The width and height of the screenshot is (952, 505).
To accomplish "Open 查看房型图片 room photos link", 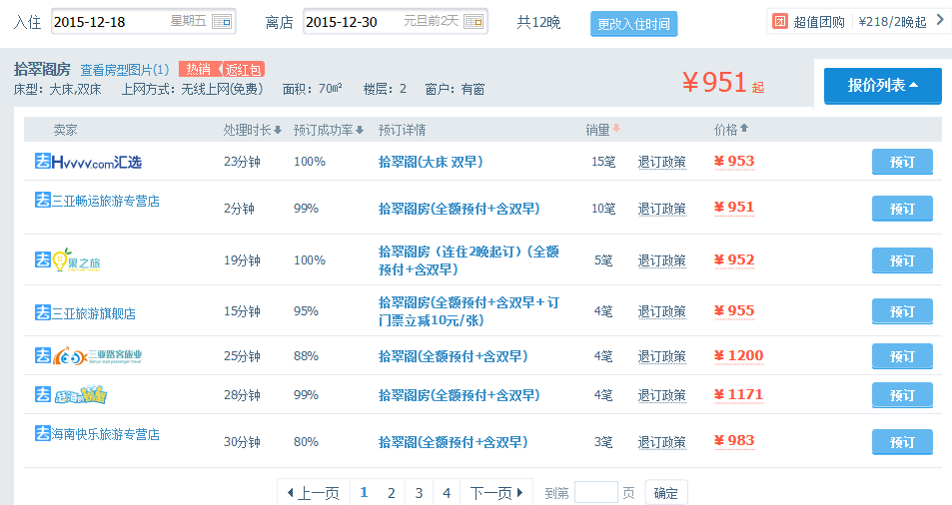I will coord(125,70).
